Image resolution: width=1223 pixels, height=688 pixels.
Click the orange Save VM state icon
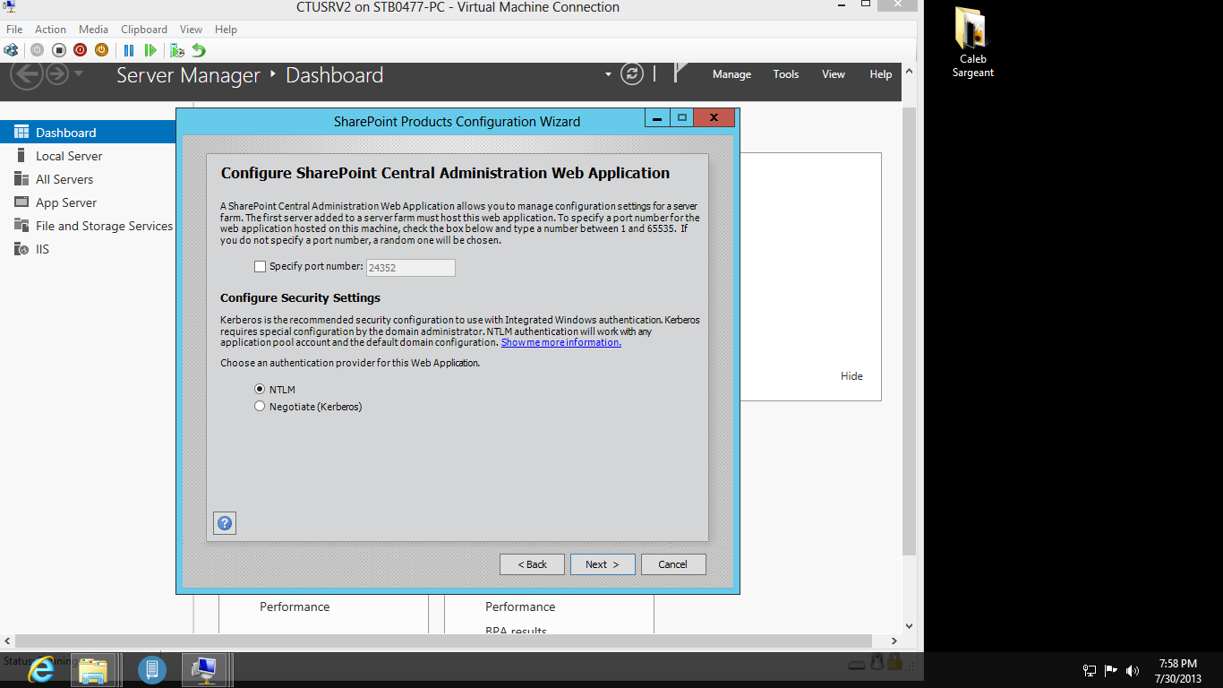pyautogui.click(x=101, y=50)
